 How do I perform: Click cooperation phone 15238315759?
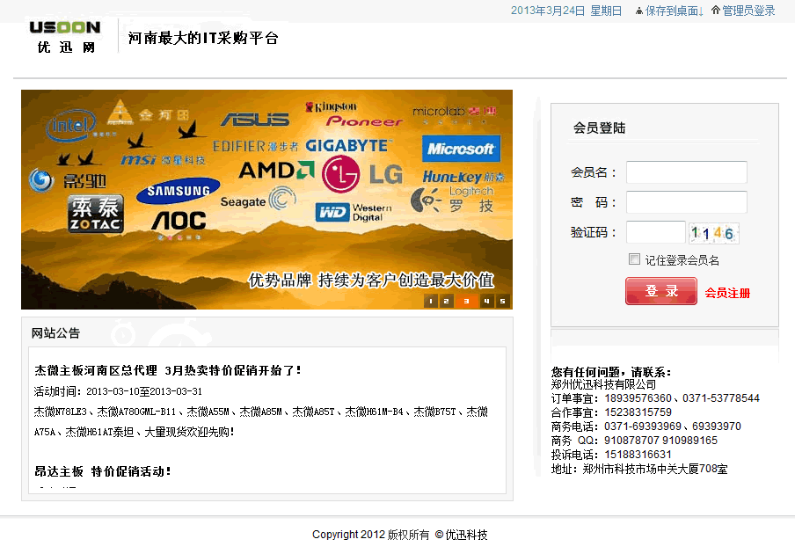638,412
